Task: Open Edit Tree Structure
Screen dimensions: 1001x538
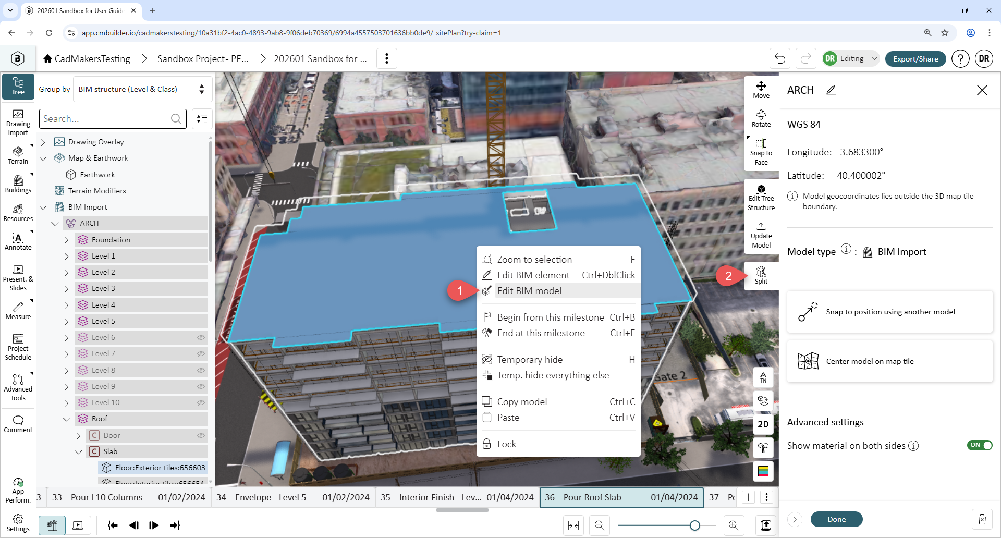Action: click(x=761, y=197)
